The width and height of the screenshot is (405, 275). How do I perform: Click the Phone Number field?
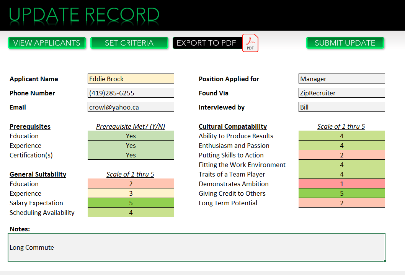tap(131, 93)
